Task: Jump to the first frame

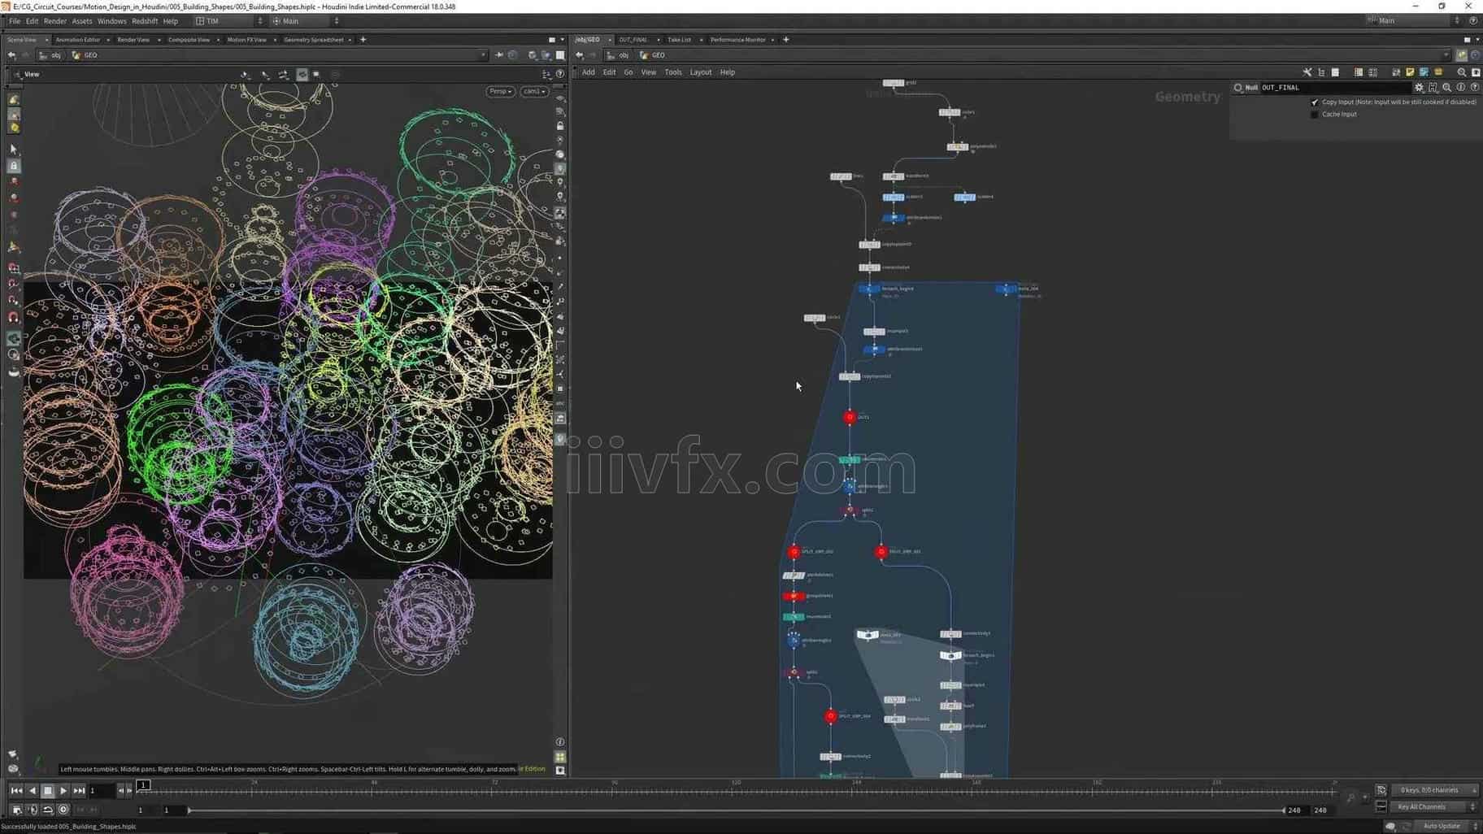Action: [x=16, y=790]
